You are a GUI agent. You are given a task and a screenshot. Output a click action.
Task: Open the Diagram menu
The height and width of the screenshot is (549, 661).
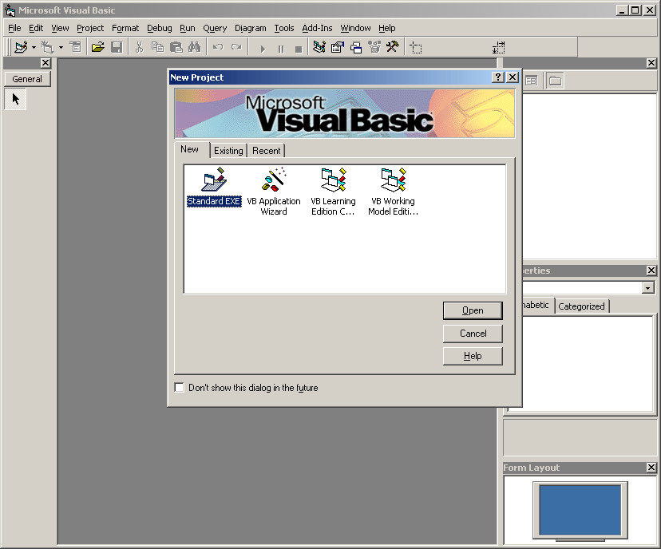(x=251, y=28)
